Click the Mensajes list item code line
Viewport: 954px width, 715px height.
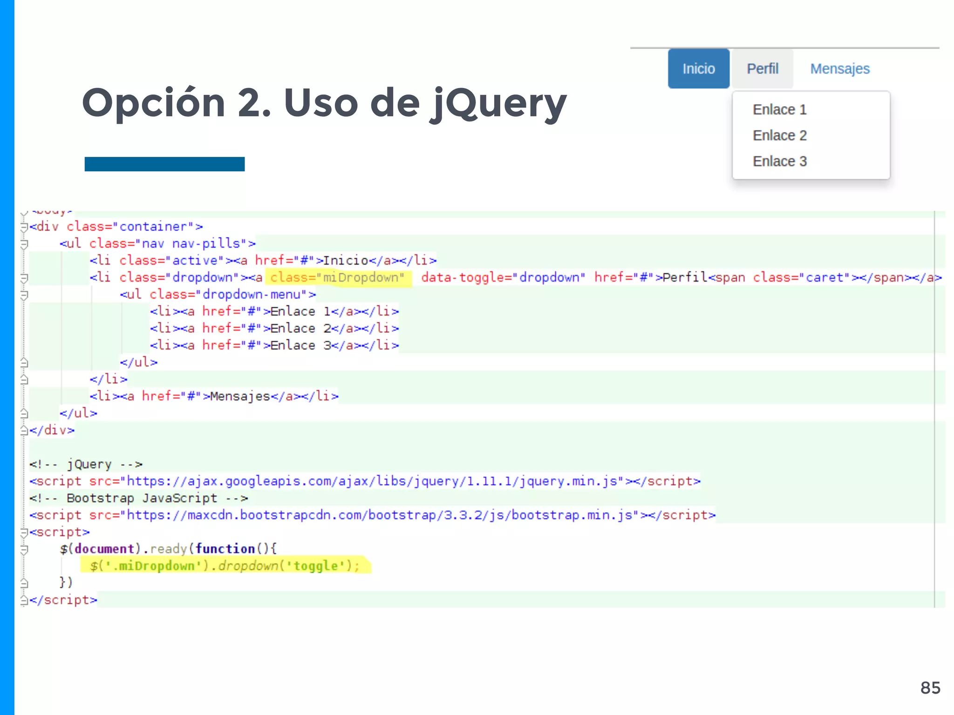(x=214, y=396)
